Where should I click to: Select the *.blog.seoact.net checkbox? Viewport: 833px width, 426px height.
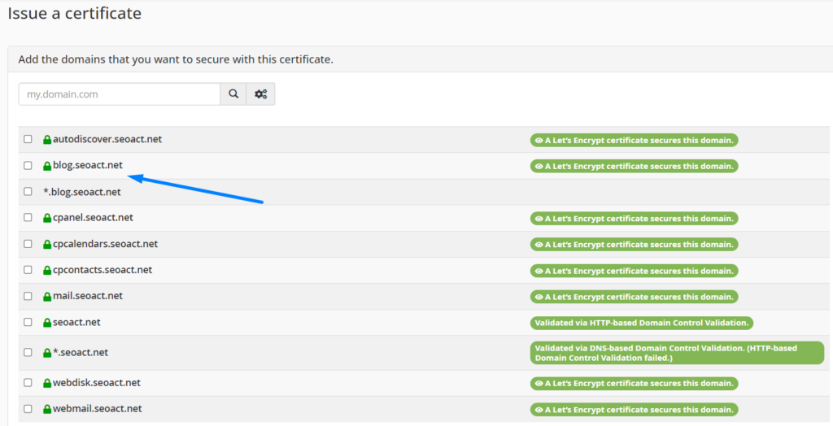tap(28, 191)
